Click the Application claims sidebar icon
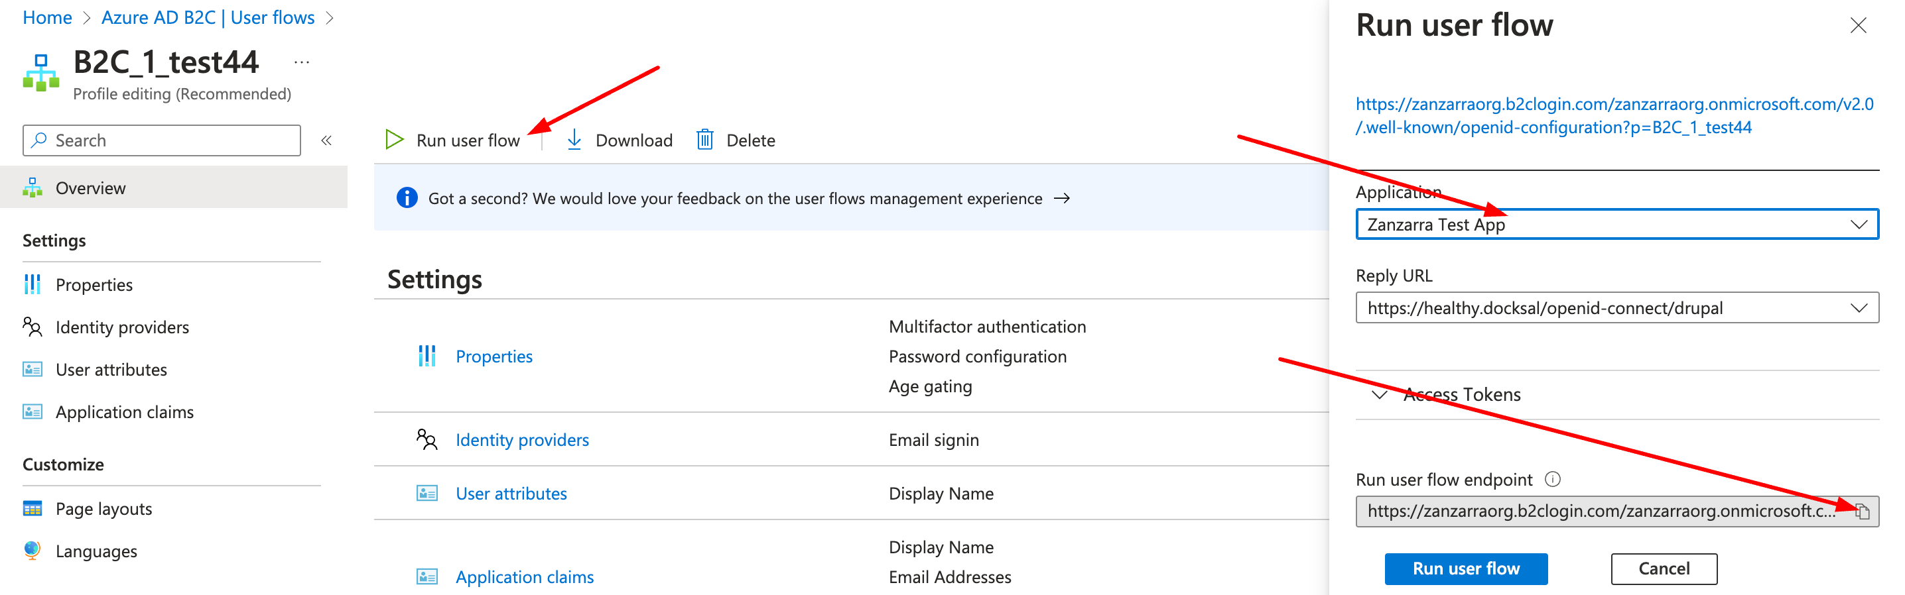 (x=33, y=411)
